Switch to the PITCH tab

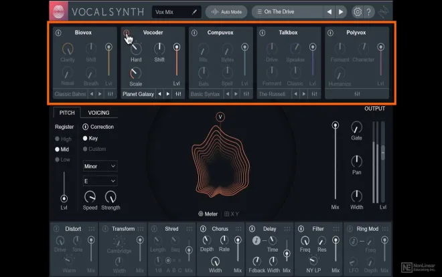pyautogui.click(x=67, y=113)
